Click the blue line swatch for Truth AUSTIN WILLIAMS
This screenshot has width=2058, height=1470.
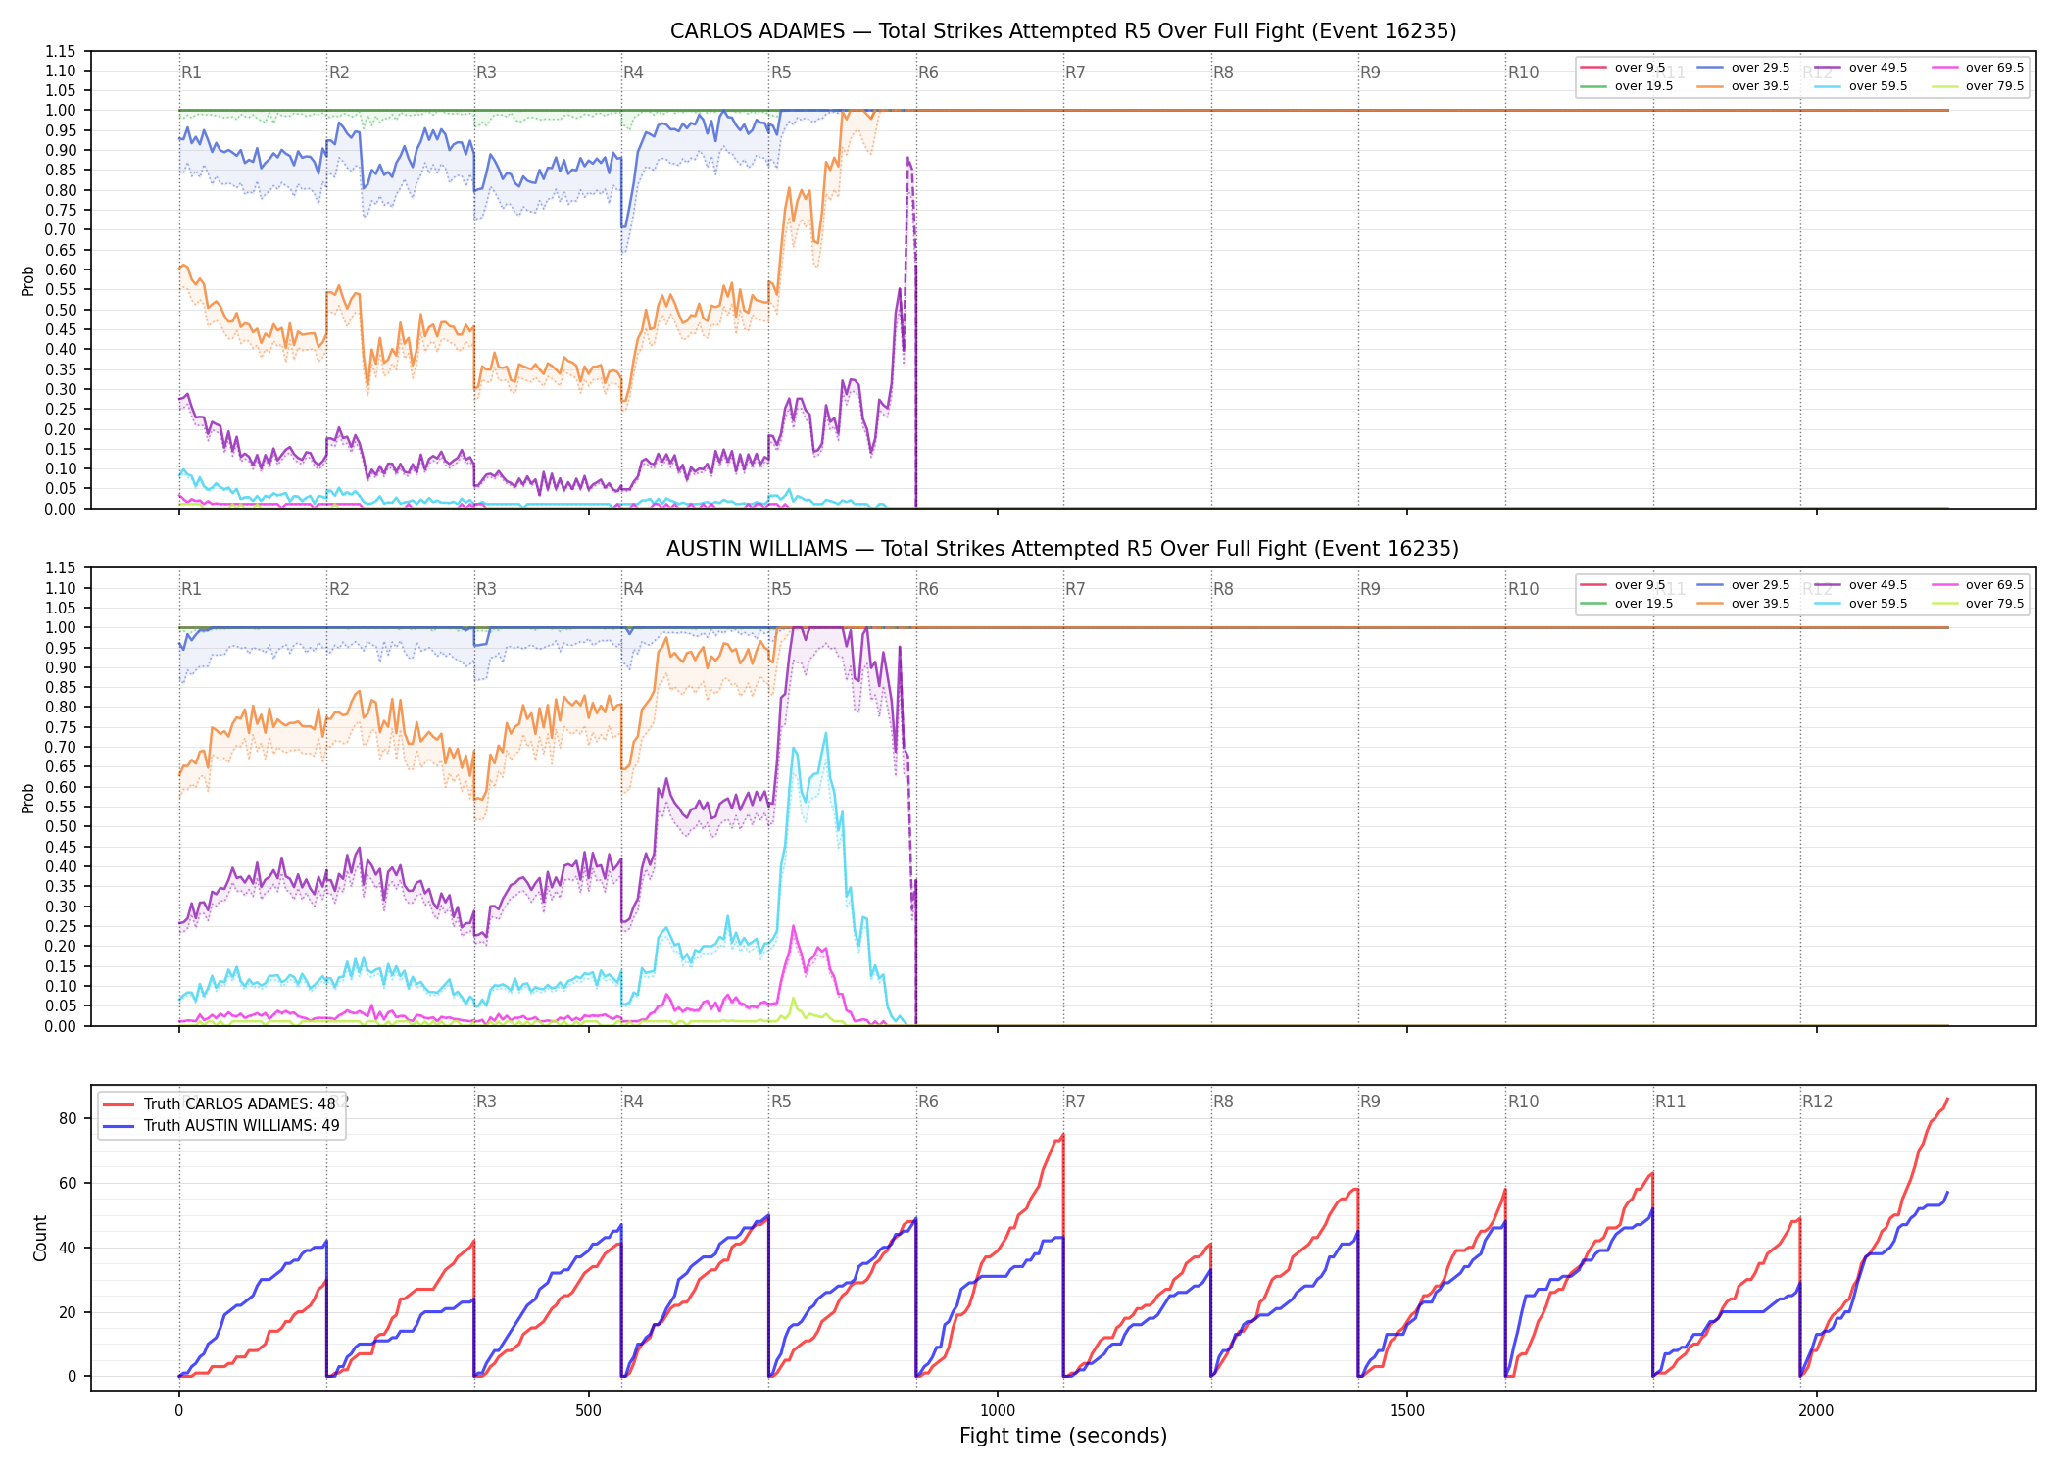[x=120, y=1126]
